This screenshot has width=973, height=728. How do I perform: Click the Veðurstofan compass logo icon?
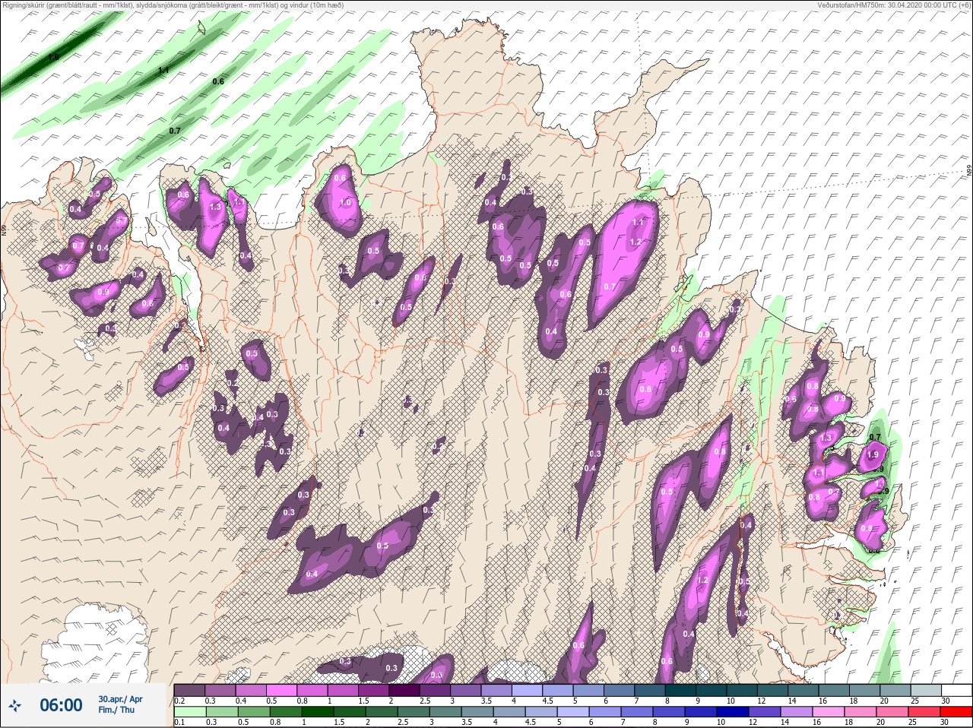point(14,706)
